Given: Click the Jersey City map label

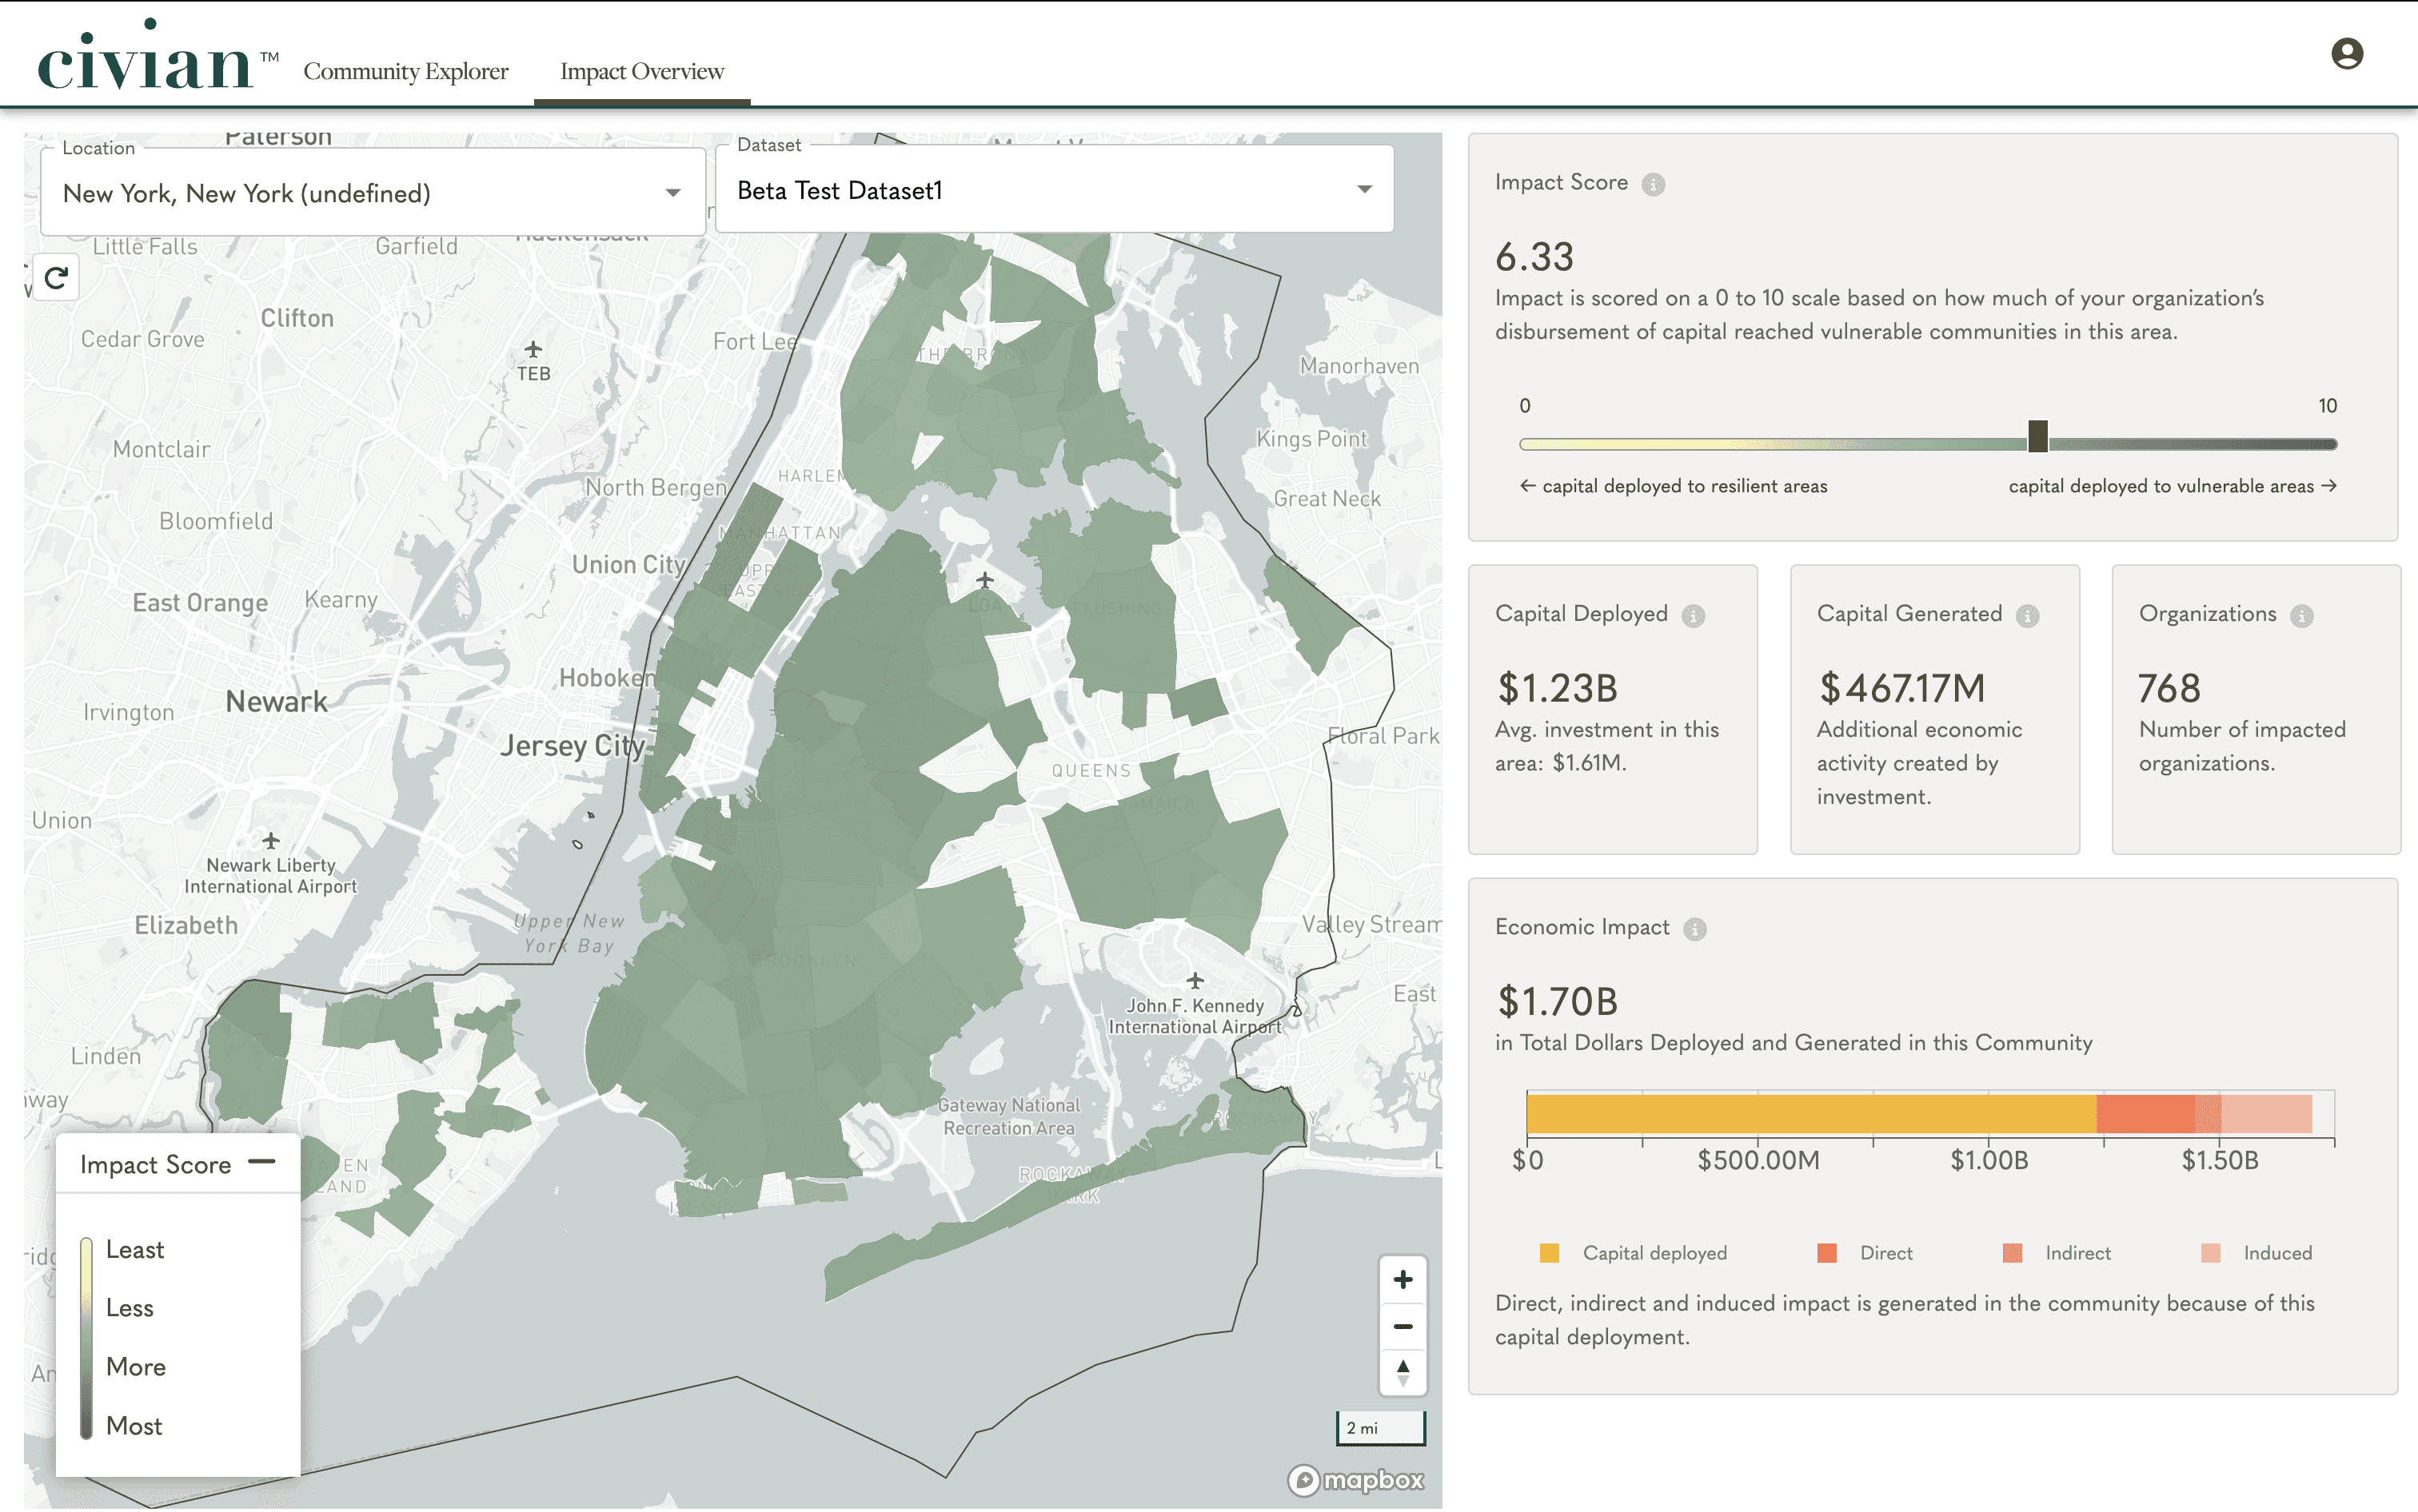Looking at the screenshot, I should tap(573, 746).
